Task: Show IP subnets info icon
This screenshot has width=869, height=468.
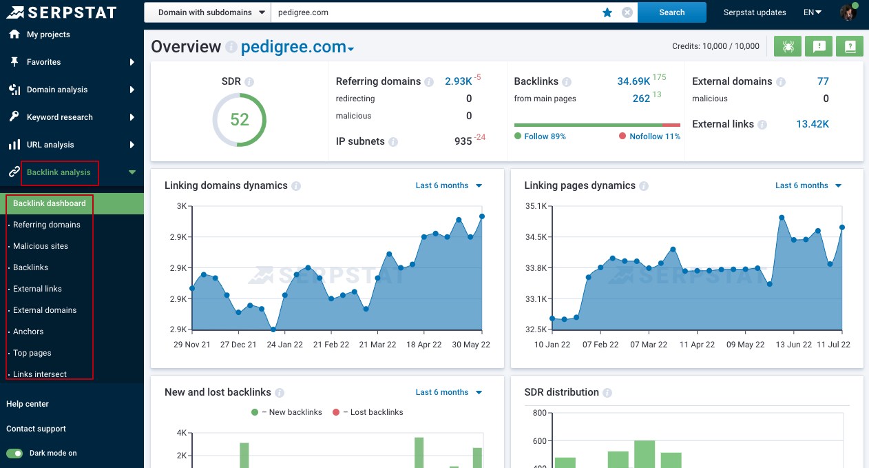Action: coord(393,142)
